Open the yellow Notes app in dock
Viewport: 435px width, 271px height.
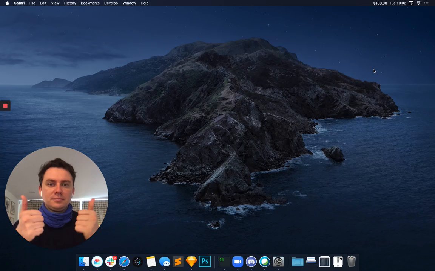pyautogui.click(x=151, y=261)
